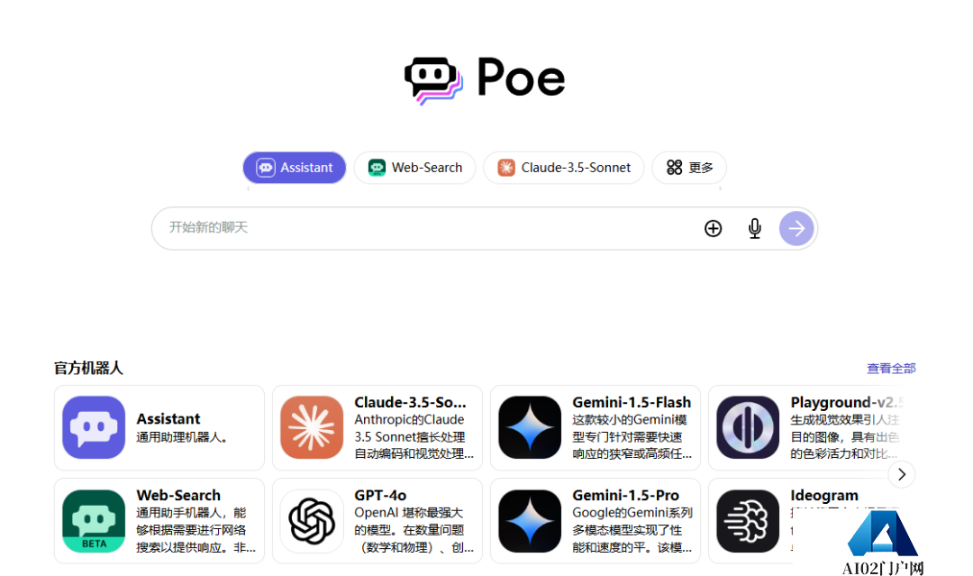Select the GPT-4o card title
This screenshot has width=973, height=576.
click(380, 495)
